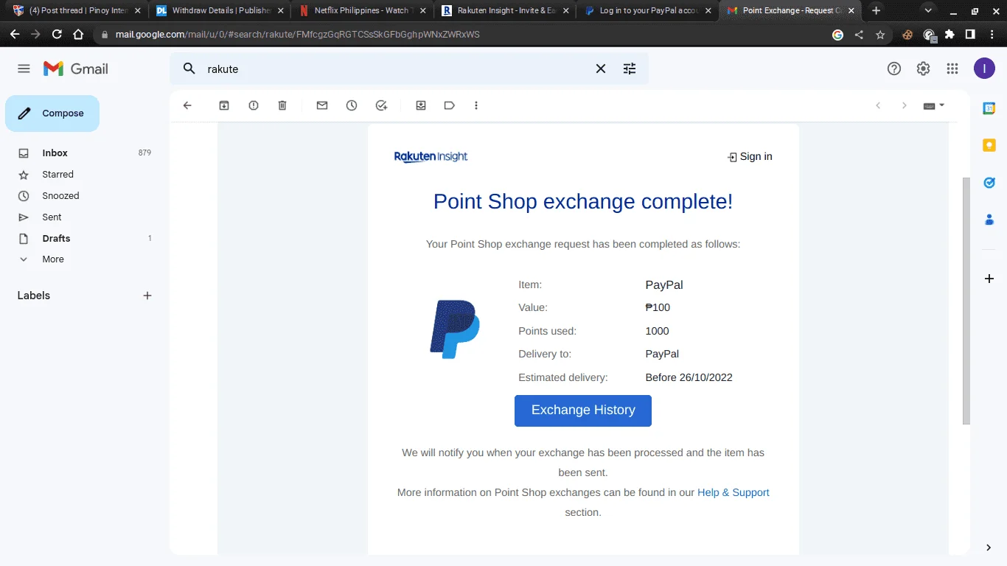Clear the search with the X icon
This screenshot has width=1007, height=566.
click(x=601, y=69)
